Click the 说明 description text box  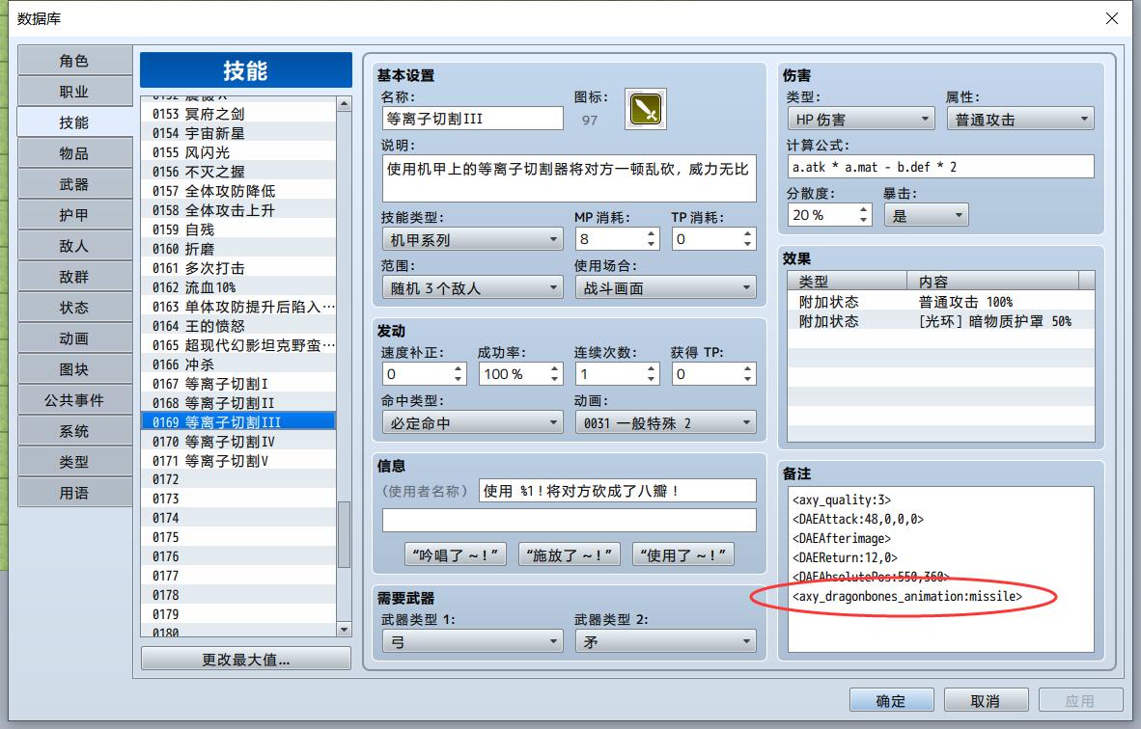click(569, 178)
